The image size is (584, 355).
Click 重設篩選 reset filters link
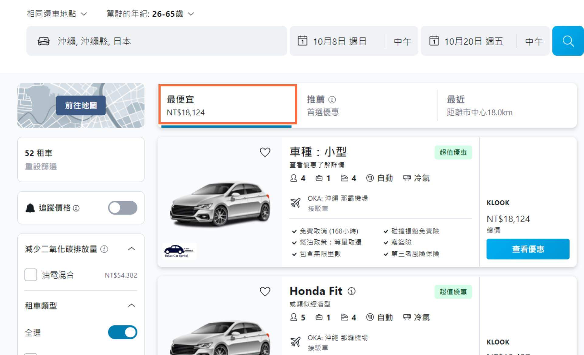pos(41,167)
